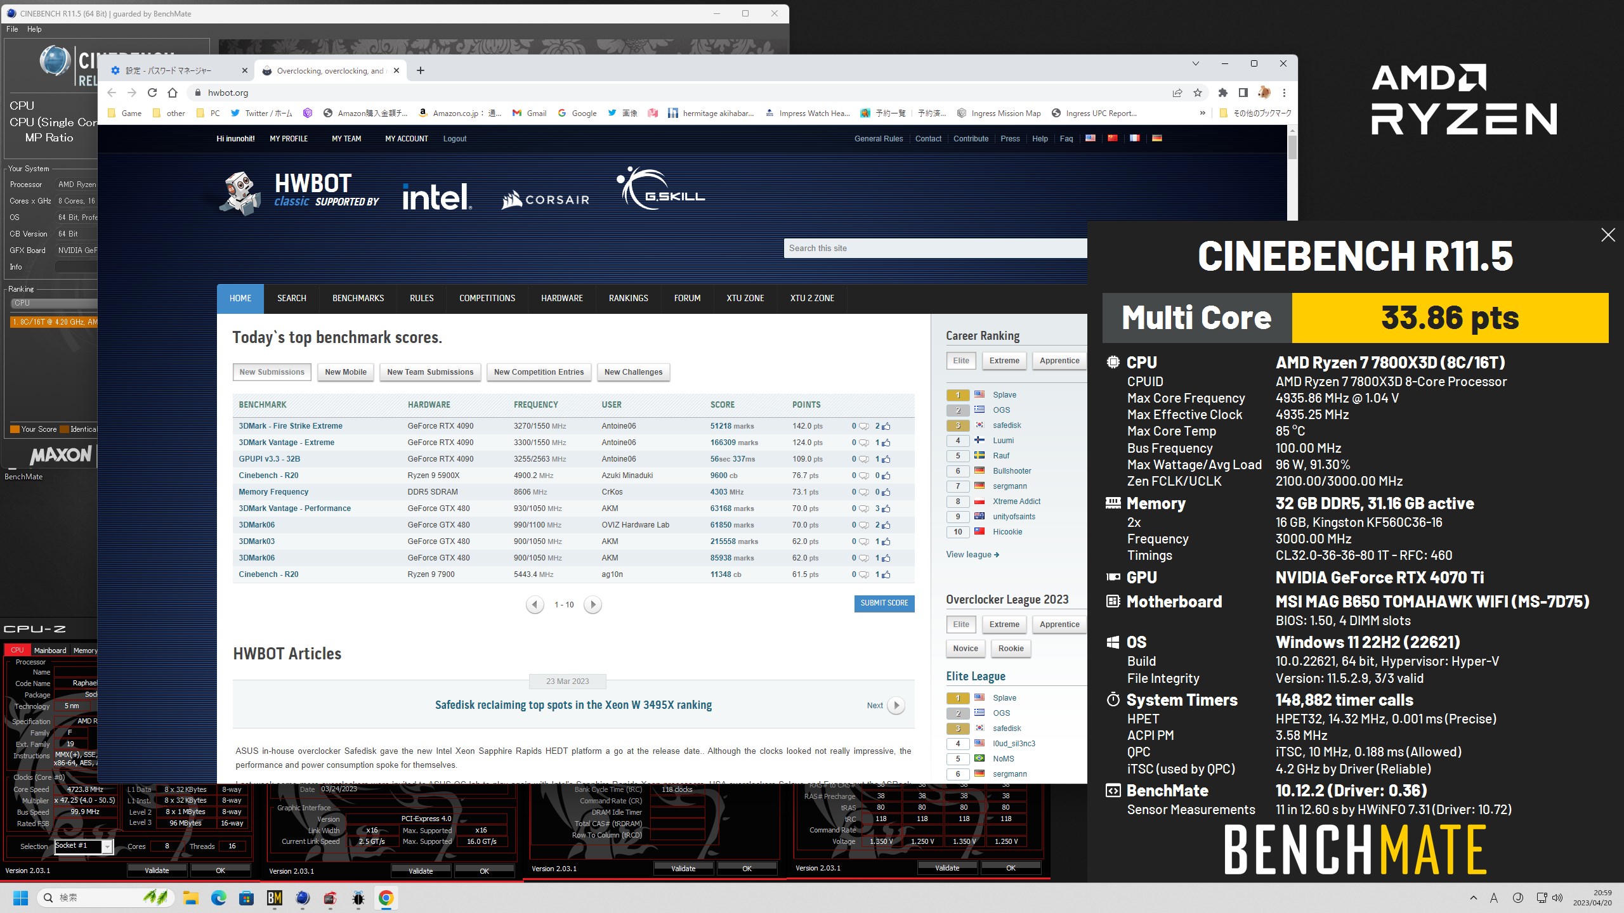Like the 3DMark Fire Strike Extreme score
The width and height of the screenshot is (1624, 913).
pyautogui.click(x=886, y=426)
